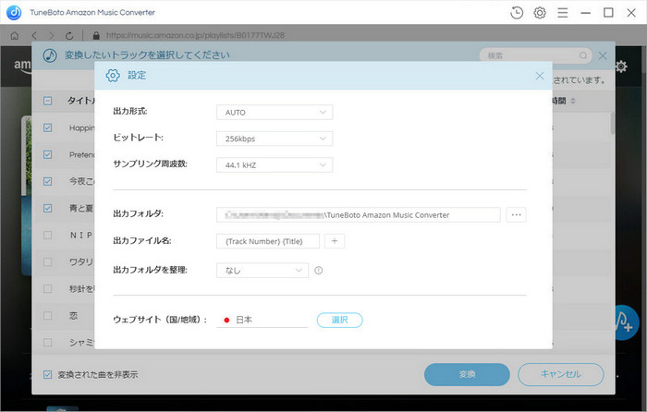Viewport: 647px width, 412px height.
Task: Check the 秒針 track checkbox
Action: point(48,289)
